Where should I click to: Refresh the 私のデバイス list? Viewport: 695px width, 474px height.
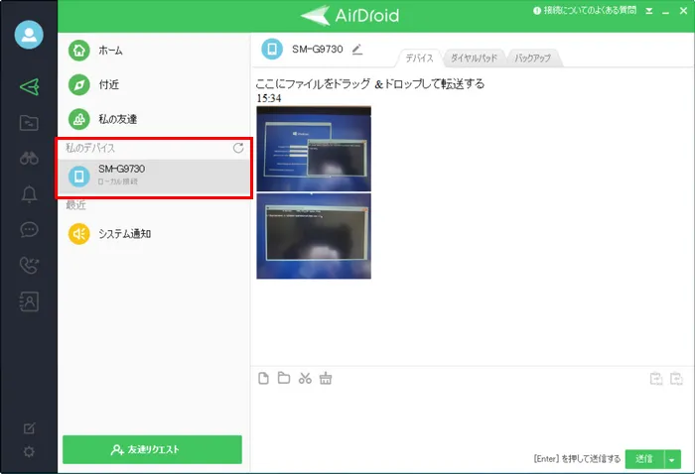238,148
